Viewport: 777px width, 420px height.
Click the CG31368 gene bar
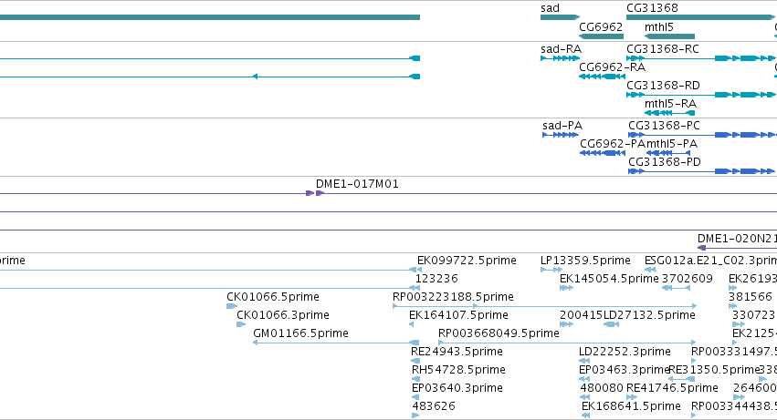pyautogui.click(x=700, y=17)
